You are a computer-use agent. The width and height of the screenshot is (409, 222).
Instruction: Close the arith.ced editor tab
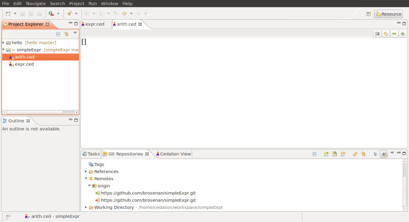click(140, 24)
